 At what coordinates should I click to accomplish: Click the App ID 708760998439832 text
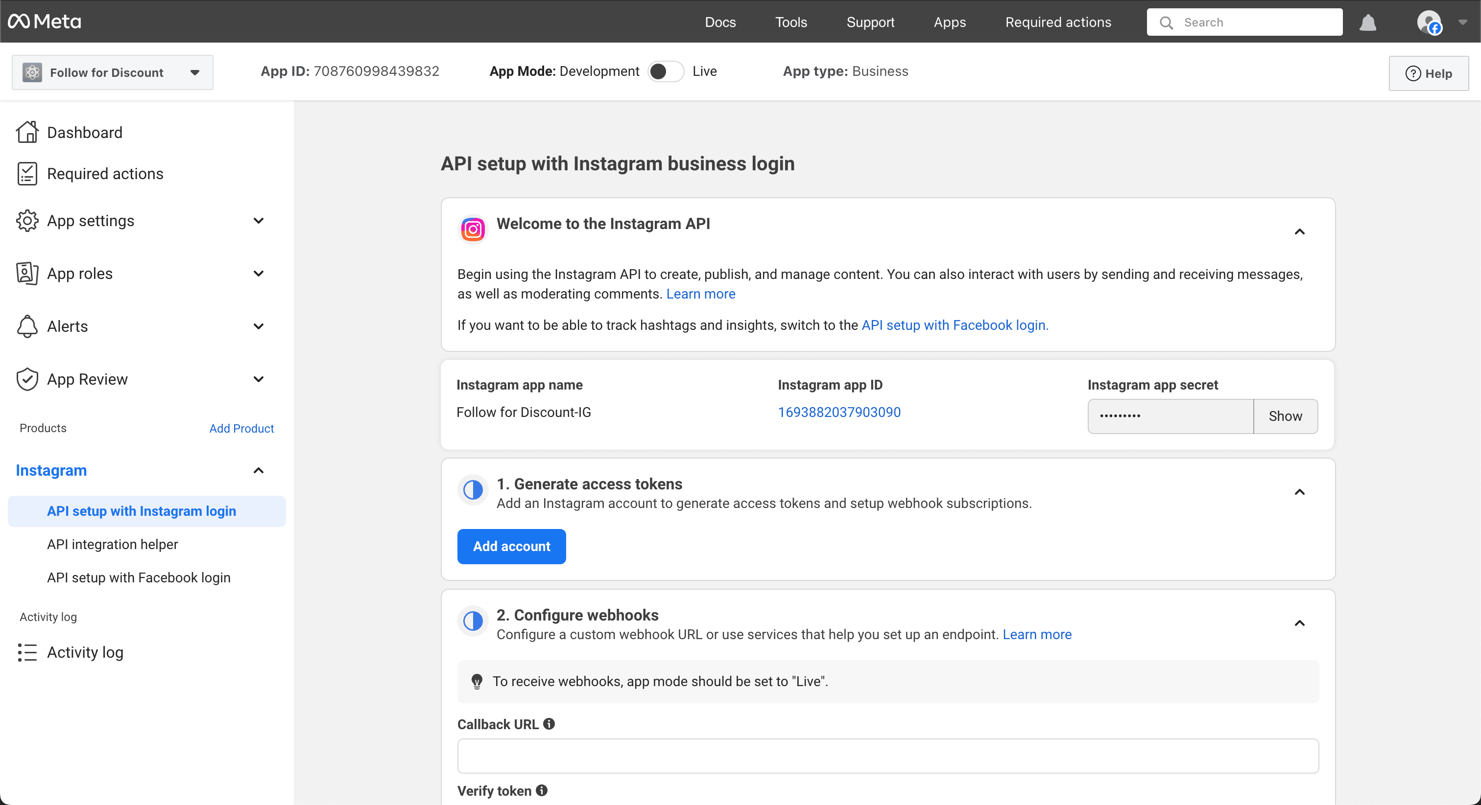pyautogui.click(x=350, y=71)
